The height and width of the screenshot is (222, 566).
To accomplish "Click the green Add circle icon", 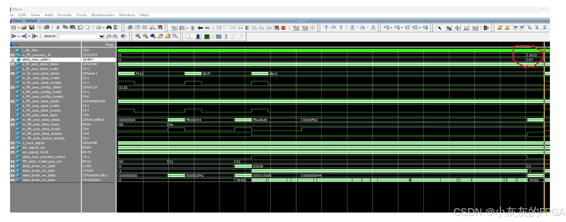I will click(x=99, y=28).
